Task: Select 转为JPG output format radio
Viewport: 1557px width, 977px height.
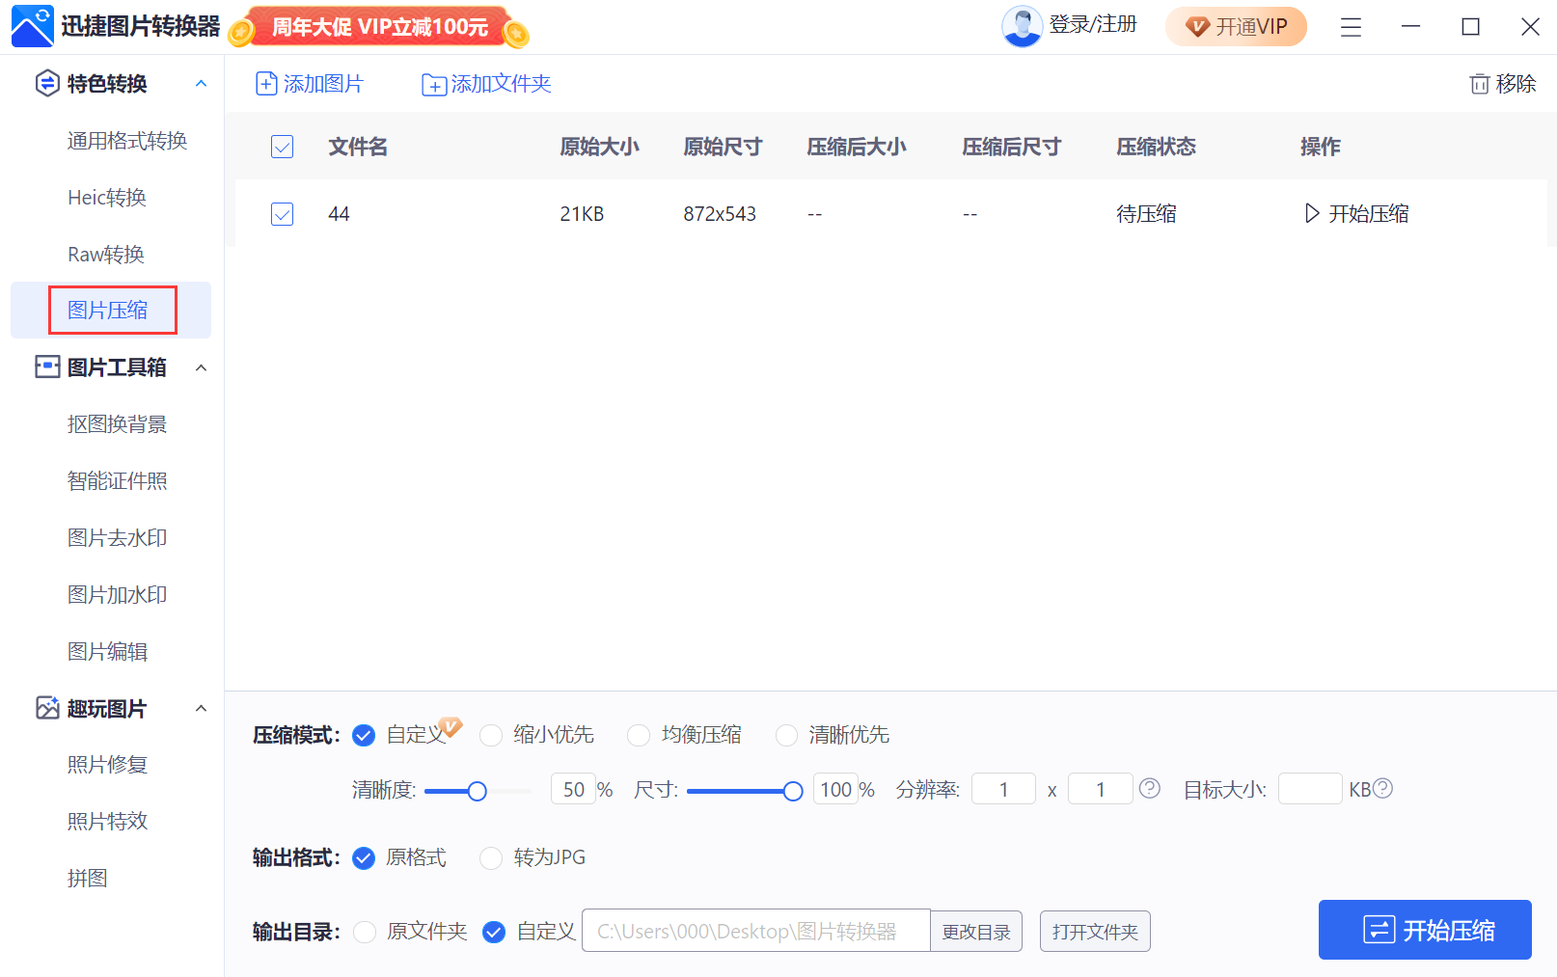Action: pos(491,858)
